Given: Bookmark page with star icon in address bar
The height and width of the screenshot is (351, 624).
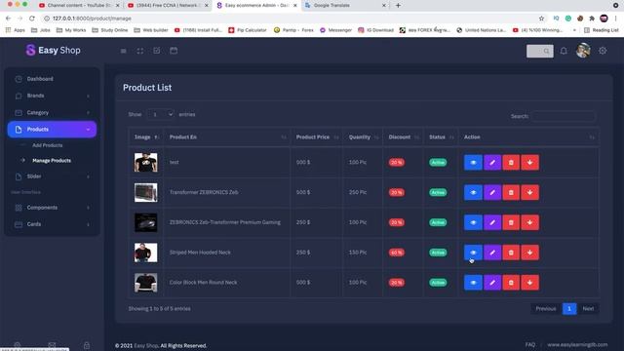Looking at the screenshot, I should [541, 19].
